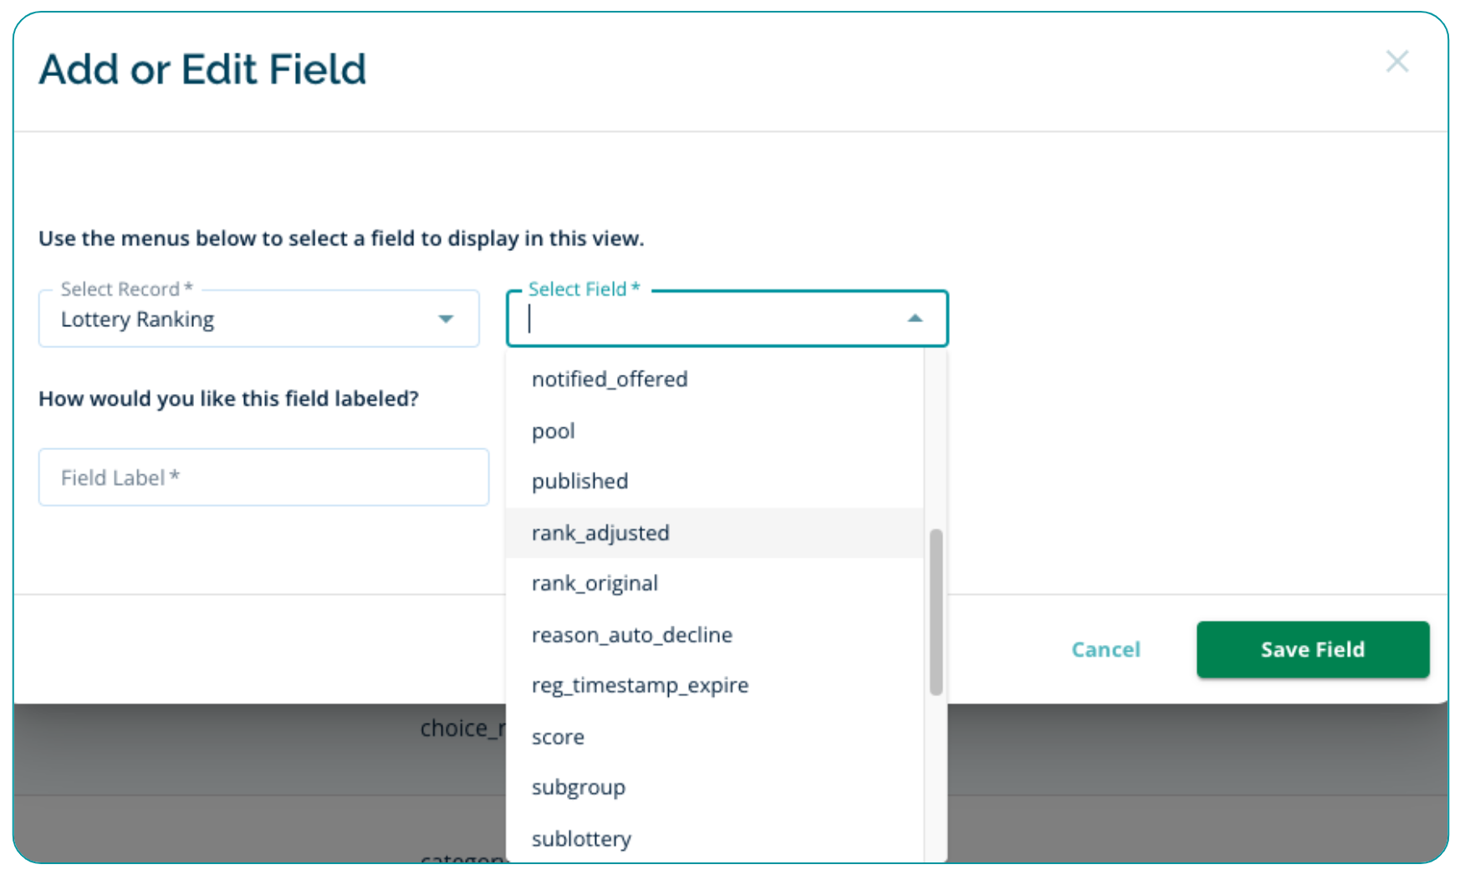This screenshot has width=1460, height=880.
Task: Choose the rank_original option
Action: tap(595, 583)
